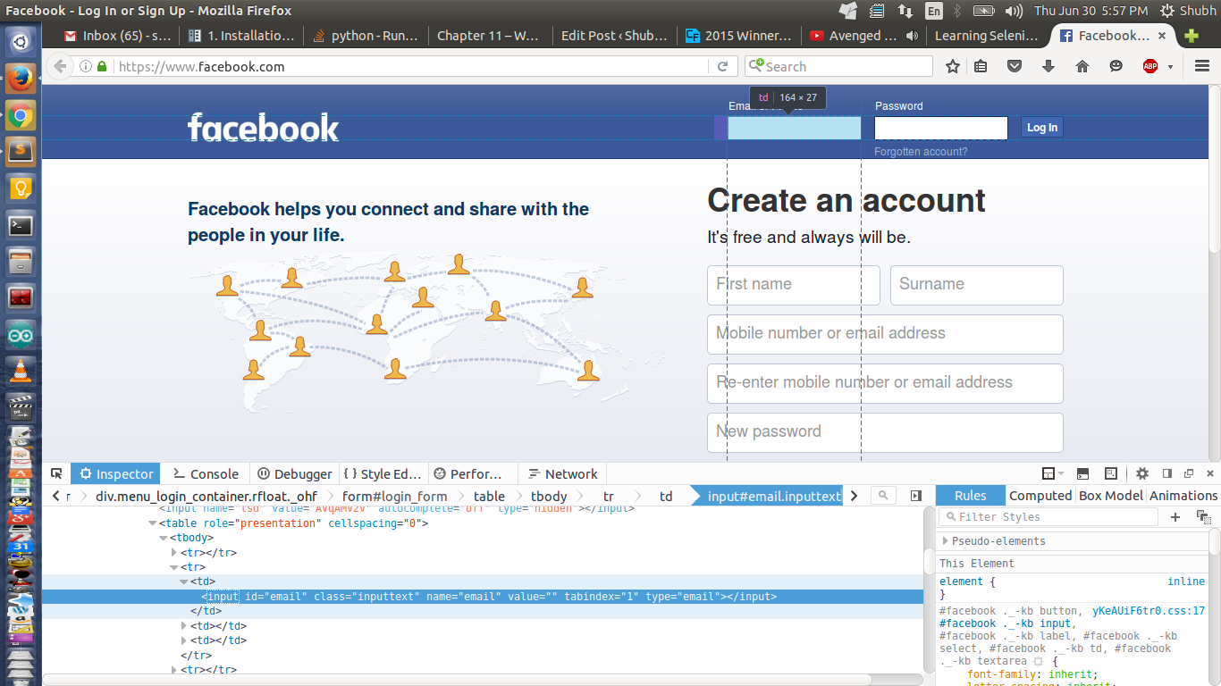Toggle responsive design mode icon in DevTools
1221x686 pixels.
coord(1111,473)
